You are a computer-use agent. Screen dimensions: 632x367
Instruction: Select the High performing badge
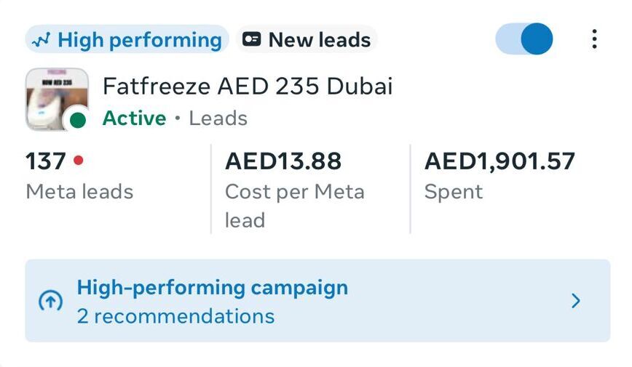coord(127,40)
